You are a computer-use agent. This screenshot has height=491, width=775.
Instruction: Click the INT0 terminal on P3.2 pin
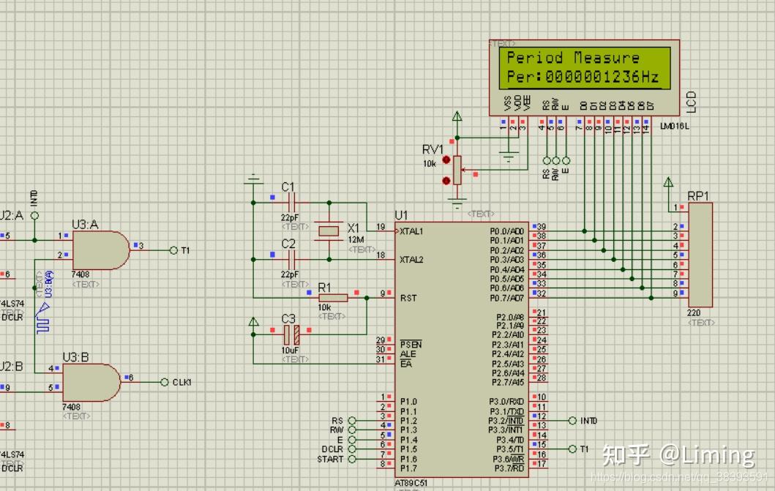tap(572, 421)
